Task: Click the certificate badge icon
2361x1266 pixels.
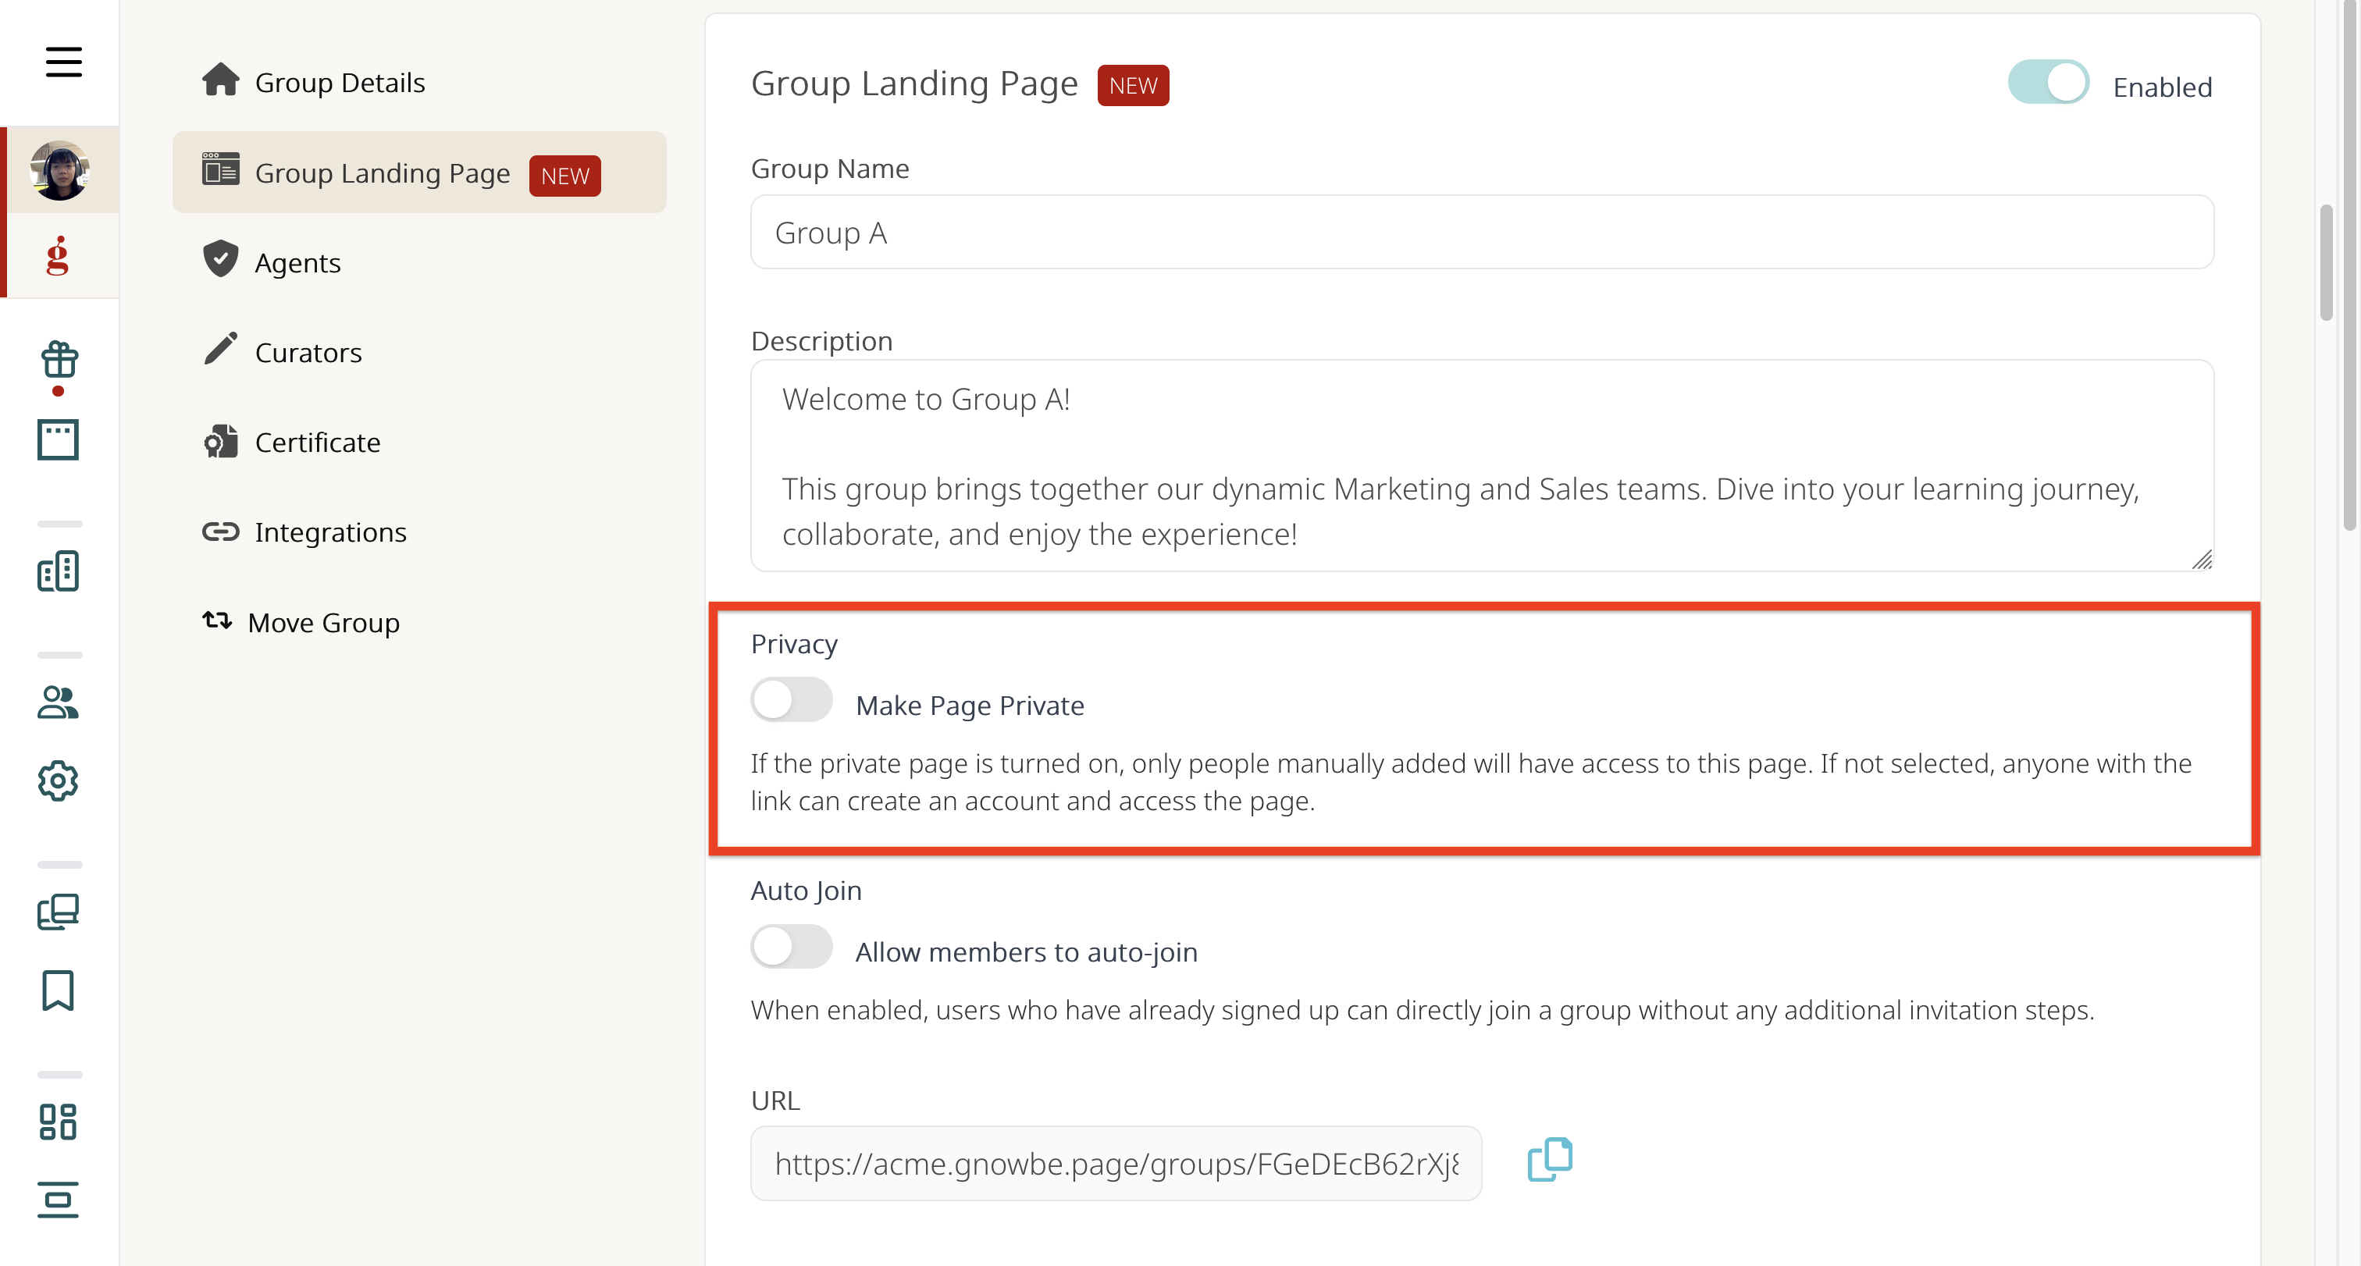Action: click(x=221, y=441)
